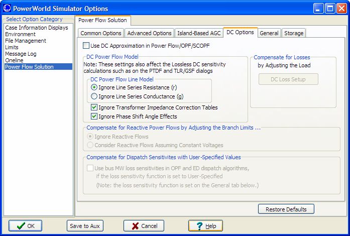Confirm with the OK button
350x236 pixels.
tap(25, 226)
